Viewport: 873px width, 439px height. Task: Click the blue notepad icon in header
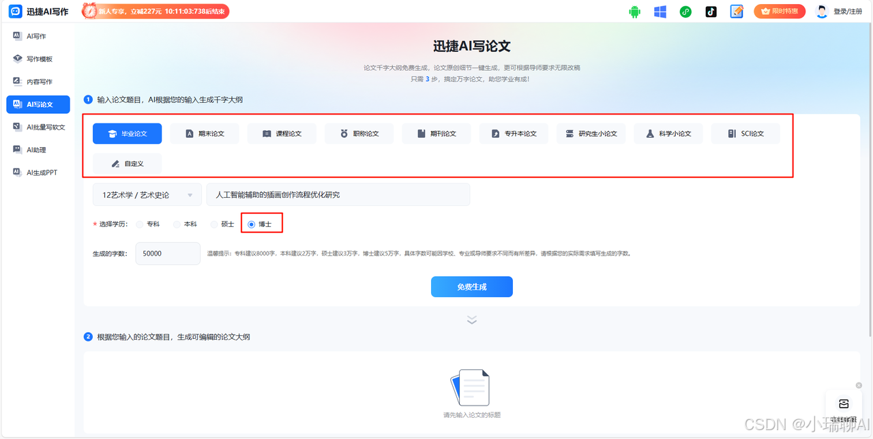(737, 12)
